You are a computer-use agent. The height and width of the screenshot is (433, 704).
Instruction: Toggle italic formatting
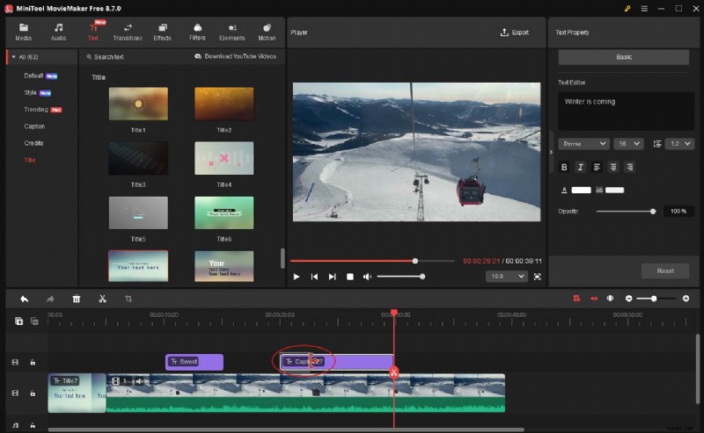tap(581, 167)
